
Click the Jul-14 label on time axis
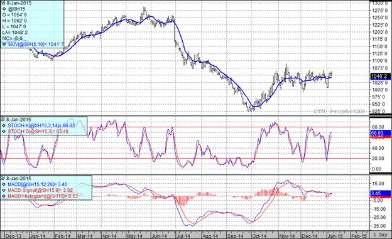click(x=183, y=236)
